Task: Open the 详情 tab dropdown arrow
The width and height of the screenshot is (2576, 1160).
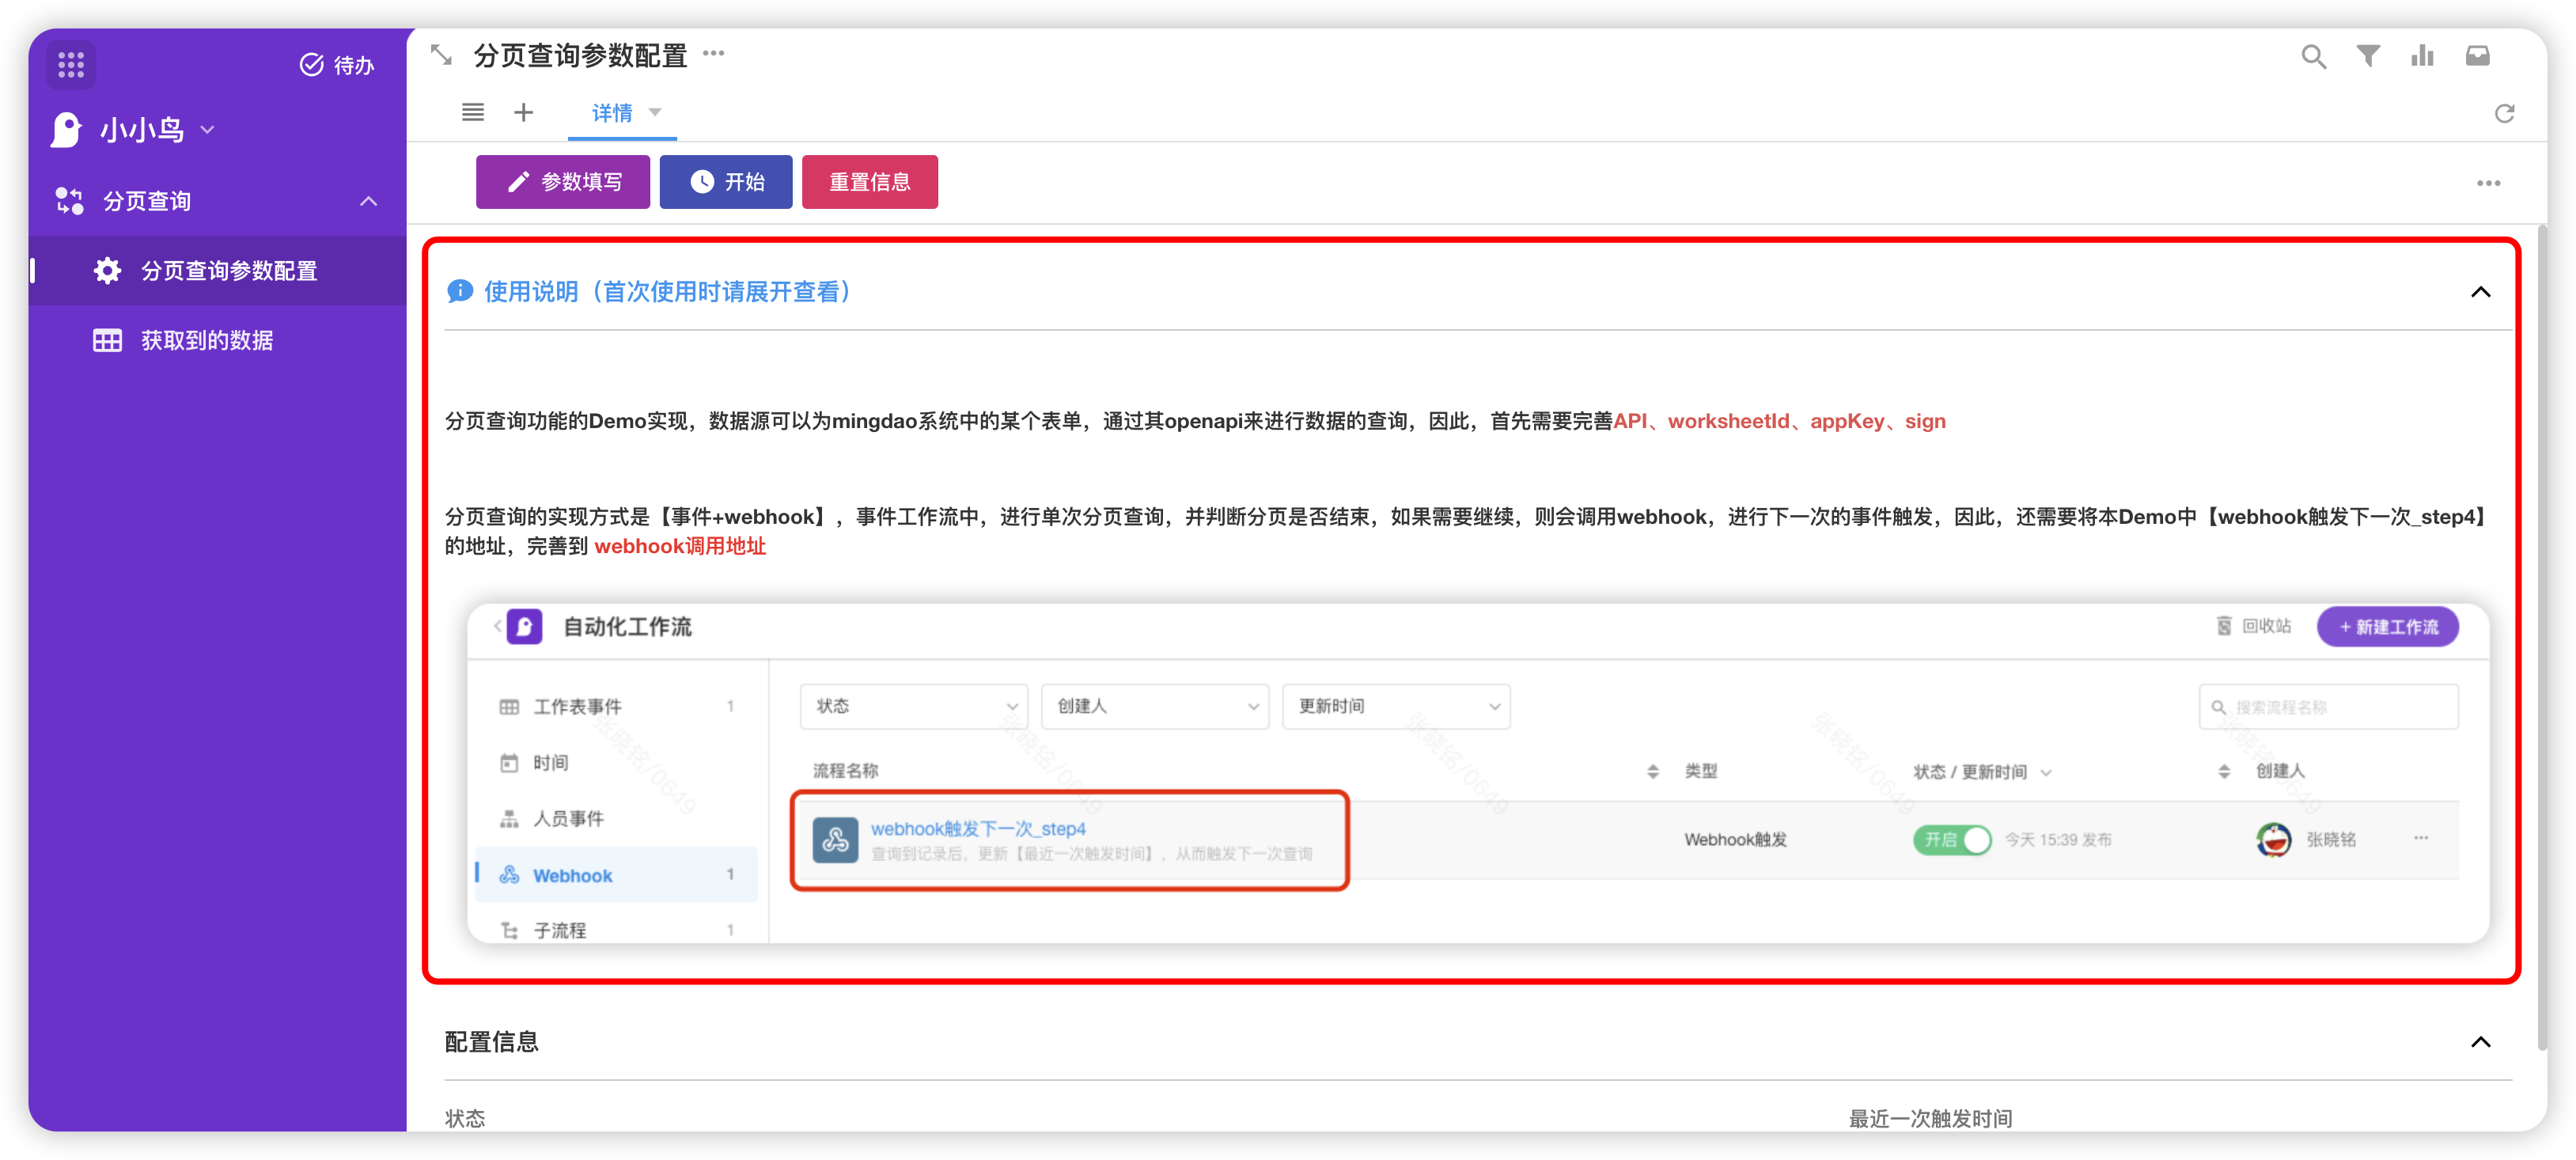Action: (655, 113)
